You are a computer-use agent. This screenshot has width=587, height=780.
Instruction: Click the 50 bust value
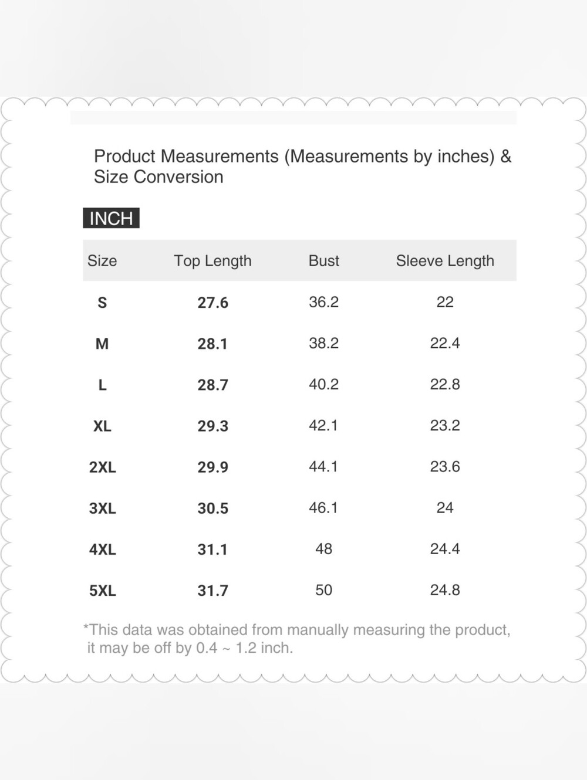[x=323, y=589]
